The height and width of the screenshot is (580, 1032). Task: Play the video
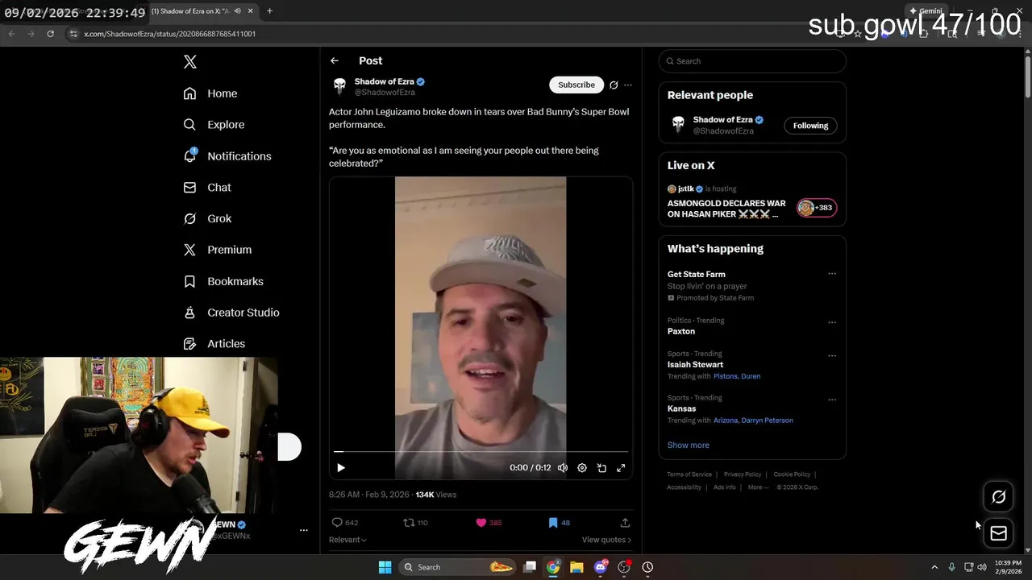pos(341,467)
